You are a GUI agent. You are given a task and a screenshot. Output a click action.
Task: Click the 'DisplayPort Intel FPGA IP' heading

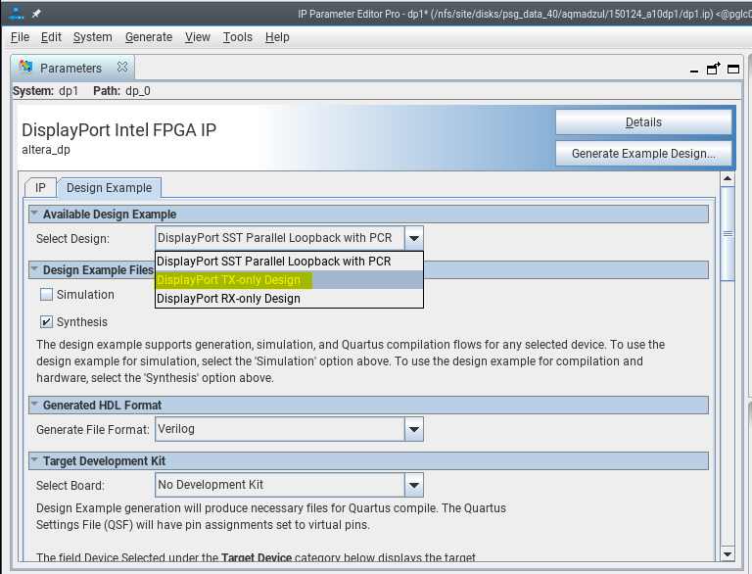(118, 130)
